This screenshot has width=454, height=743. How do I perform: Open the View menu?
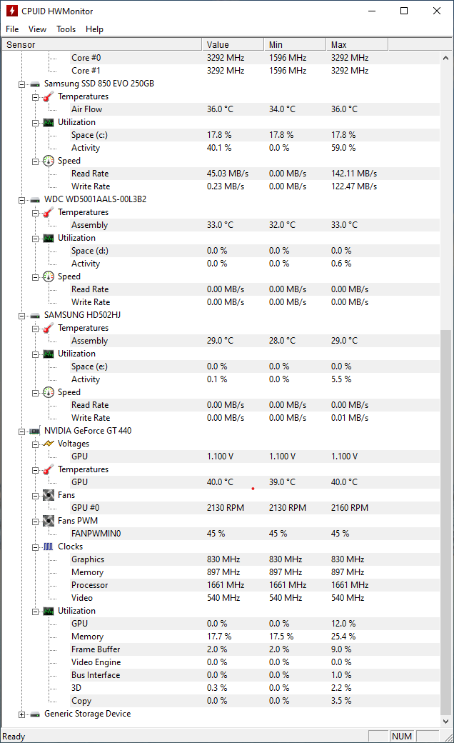coord(37,29)
